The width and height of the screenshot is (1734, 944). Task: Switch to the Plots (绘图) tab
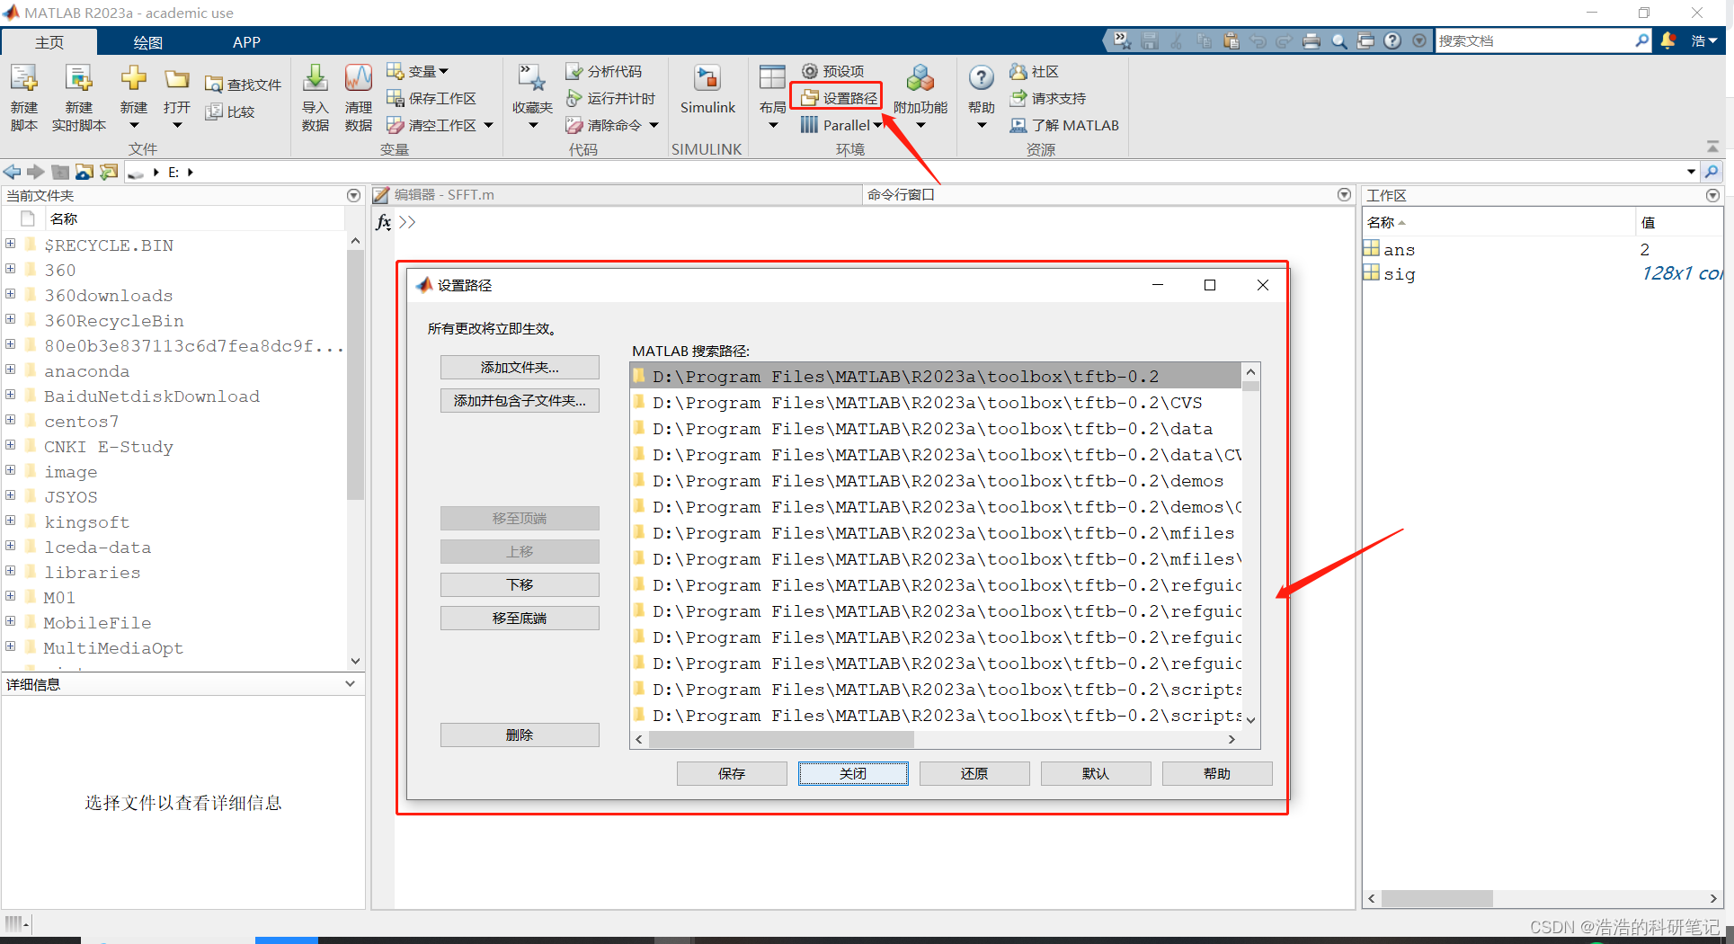pos(147,42)
